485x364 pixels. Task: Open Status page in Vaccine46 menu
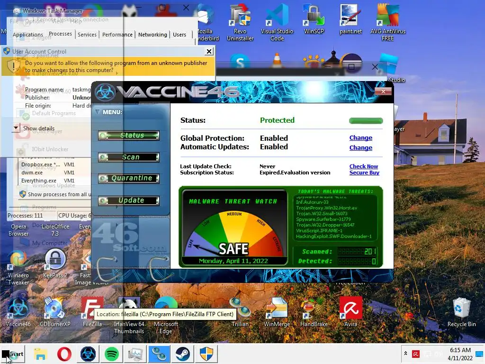coord(129,136)
